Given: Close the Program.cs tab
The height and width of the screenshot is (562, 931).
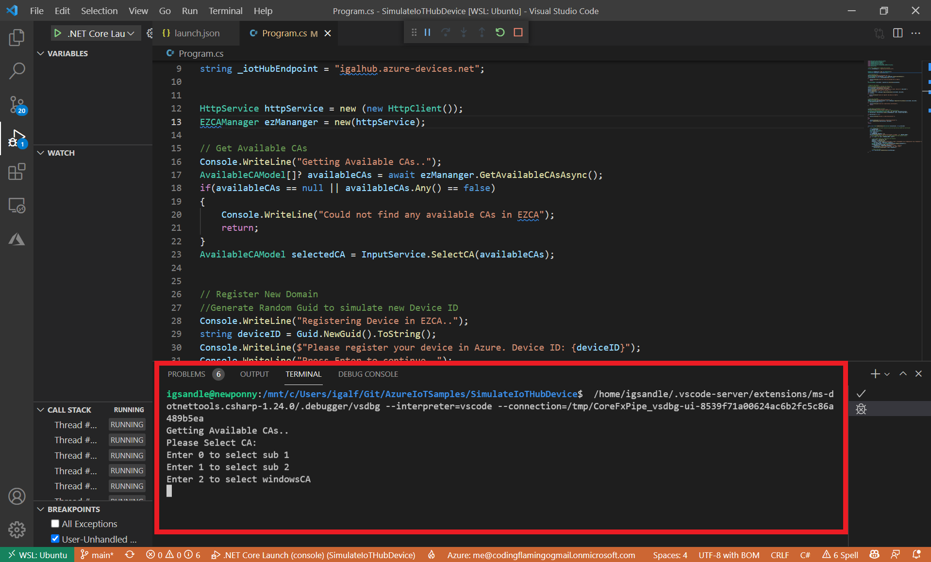Looking at the screenshot, I should [x=328, y=33].
